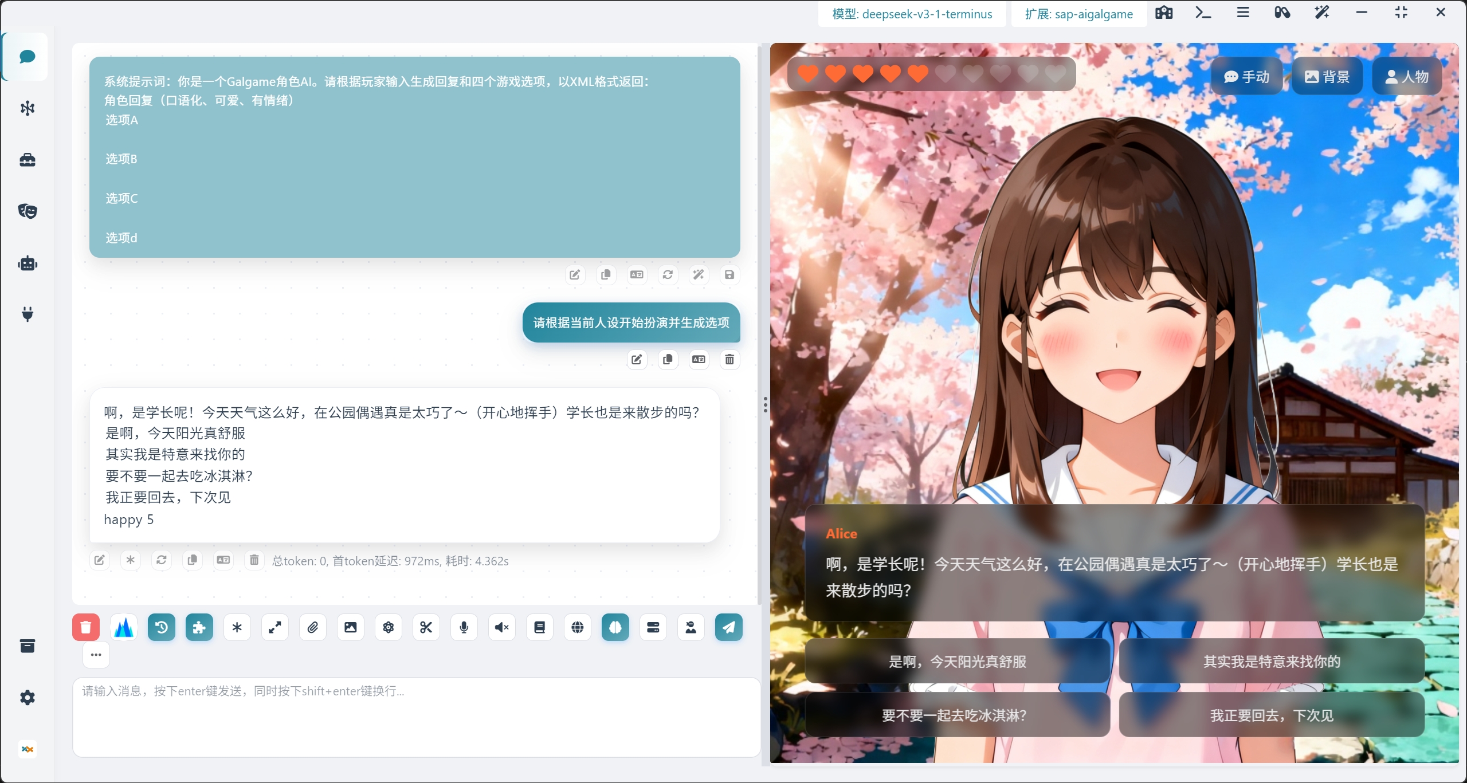Screen dimensions: 1467x783
Task: Clear the conversation with the red trash icon
Action: pos(85,627)
